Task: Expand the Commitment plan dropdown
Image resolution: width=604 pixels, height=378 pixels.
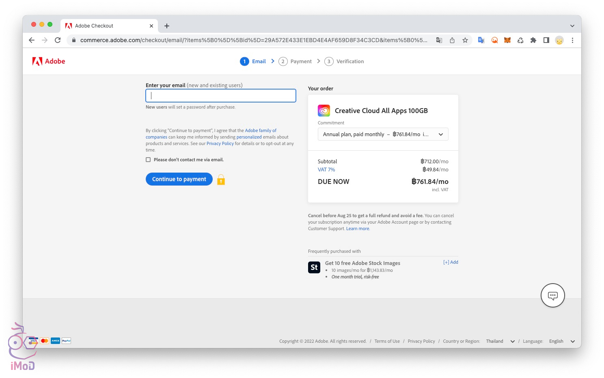Action: pos(383,134)
